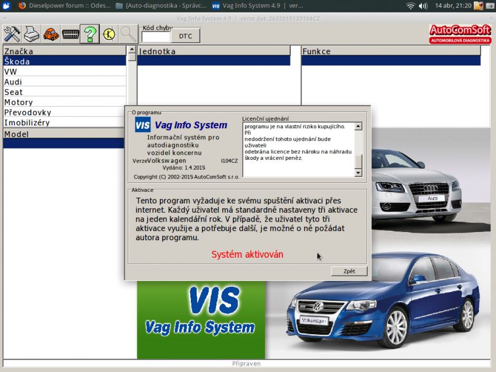Click the green VIS Vag Info System banner
Screen dimensions: 496x372
point(201,319)
